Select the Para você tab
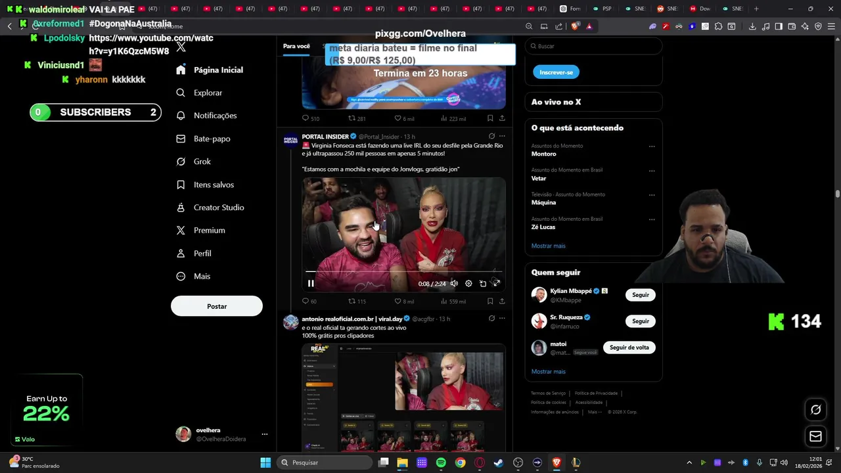This screenshot has height=473, width=841. pyautogui.click(x=296, y=46)
